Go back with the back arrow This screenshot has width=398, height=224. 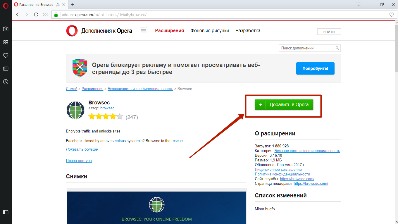coord(18,14)
